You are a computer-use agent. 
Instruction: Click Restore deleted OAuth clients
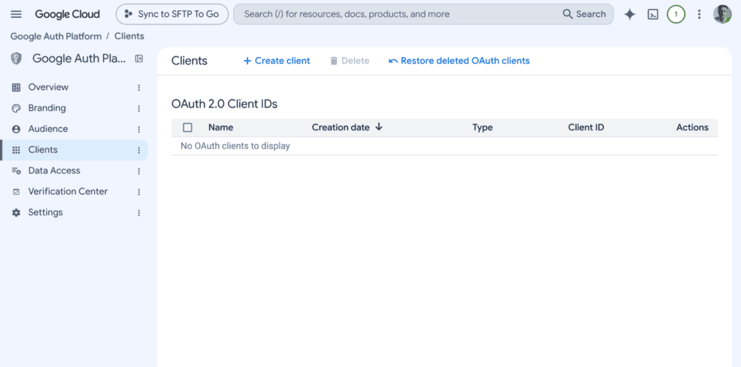pyautogui.click(x=459, y=61)
